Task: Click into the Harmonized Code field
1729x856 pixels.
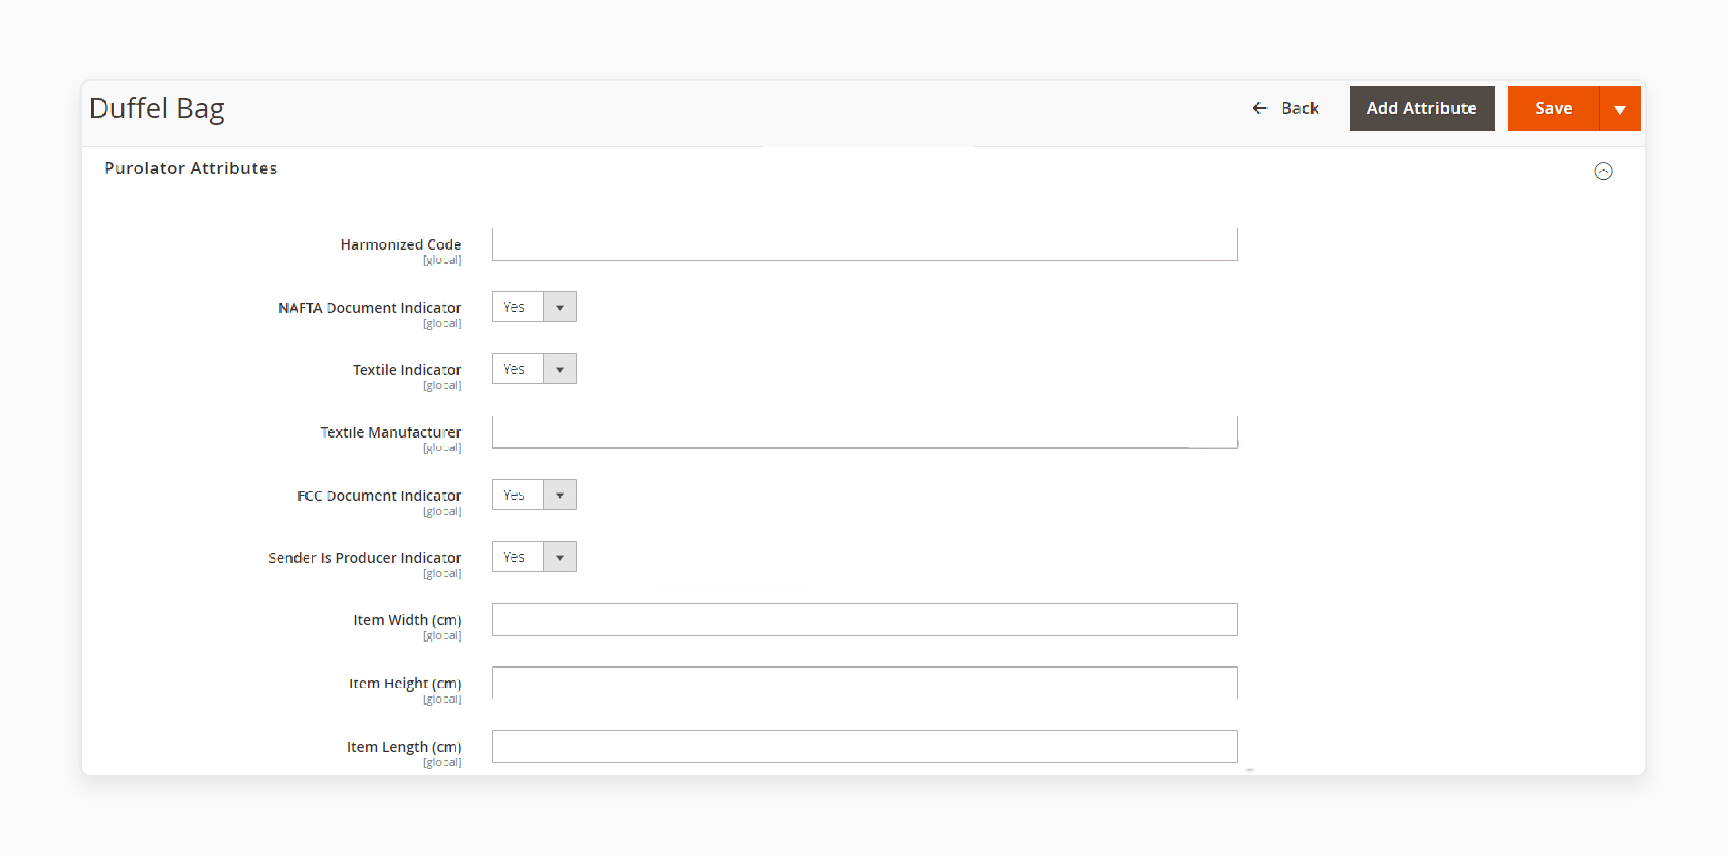Action: tap(864, 244)
